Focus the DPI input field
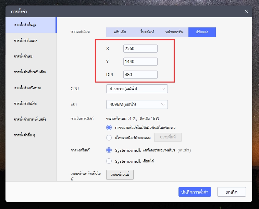The width and height of the screenshot is (259, 209). click(140, 75)
